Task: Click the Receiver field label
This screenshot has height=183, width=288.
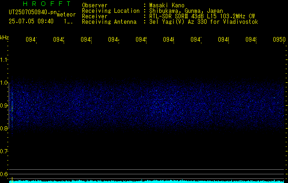Action: (x=95, y=16)
